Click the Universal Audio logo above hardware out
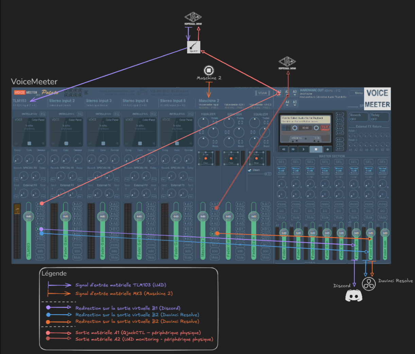415x354 pixels. (287, 63)
